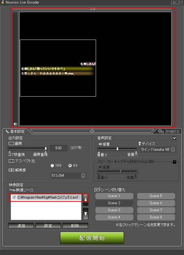Click the 5.00 frame rate field
184x255 pixels.
click(x=59, y=148)
